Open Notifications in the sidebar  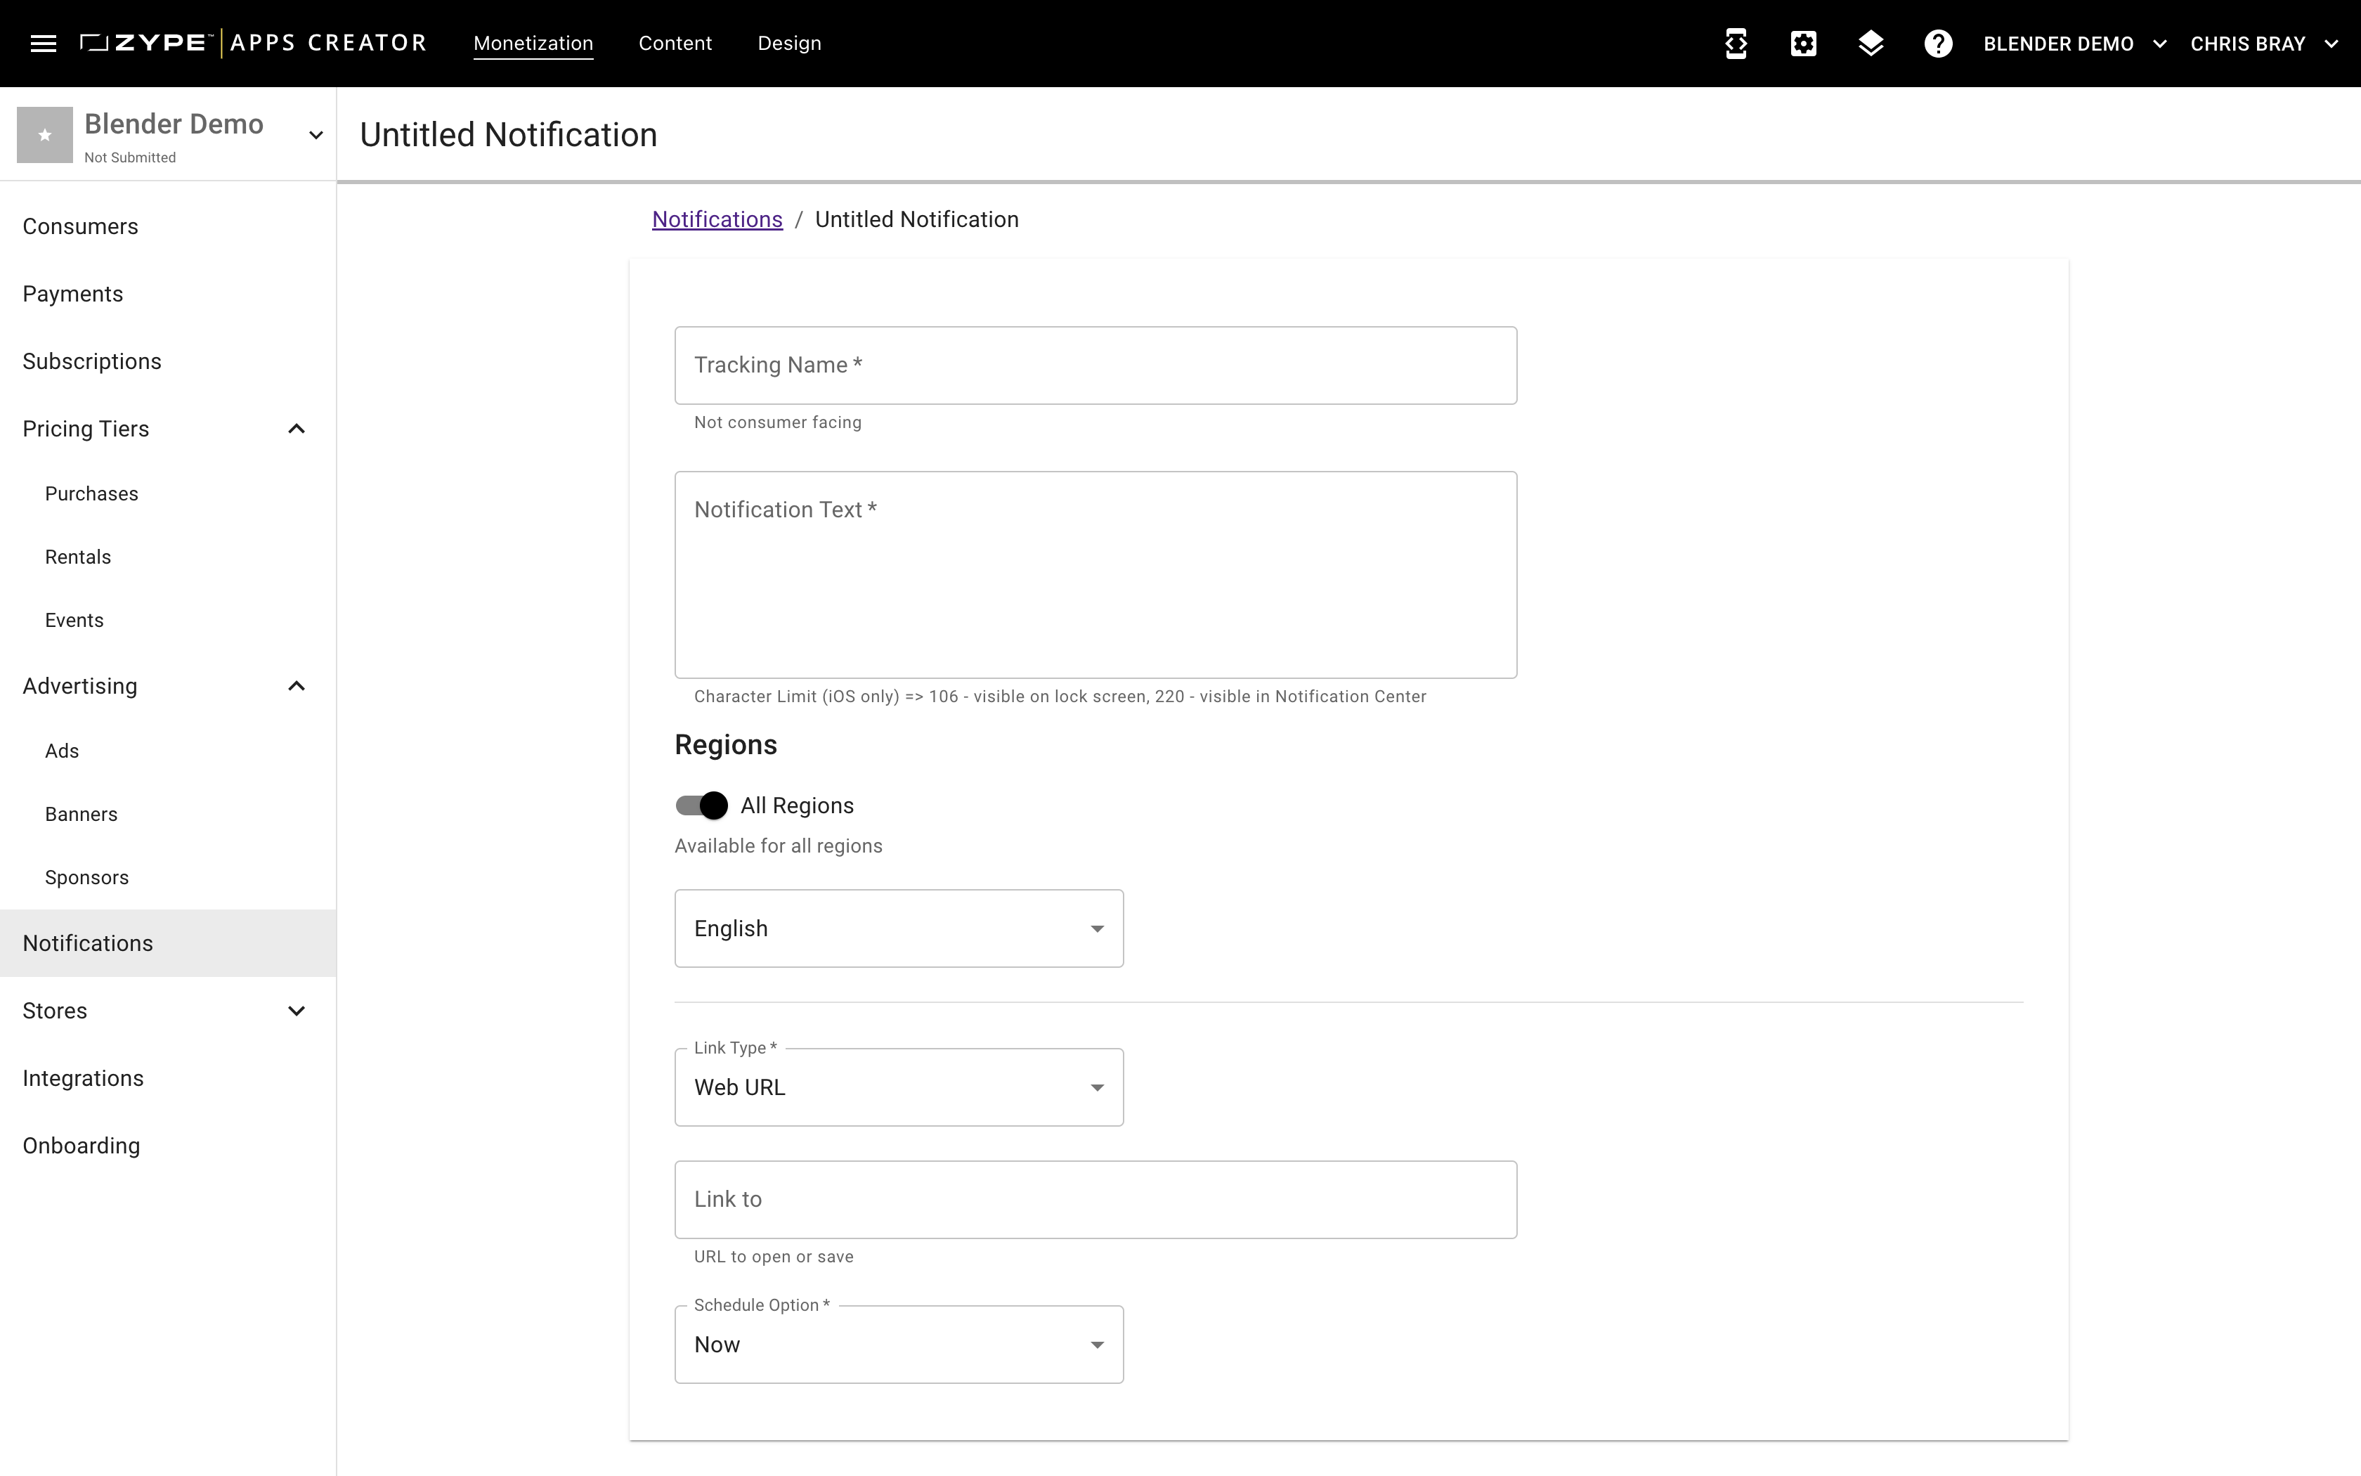tap(168, 943)
